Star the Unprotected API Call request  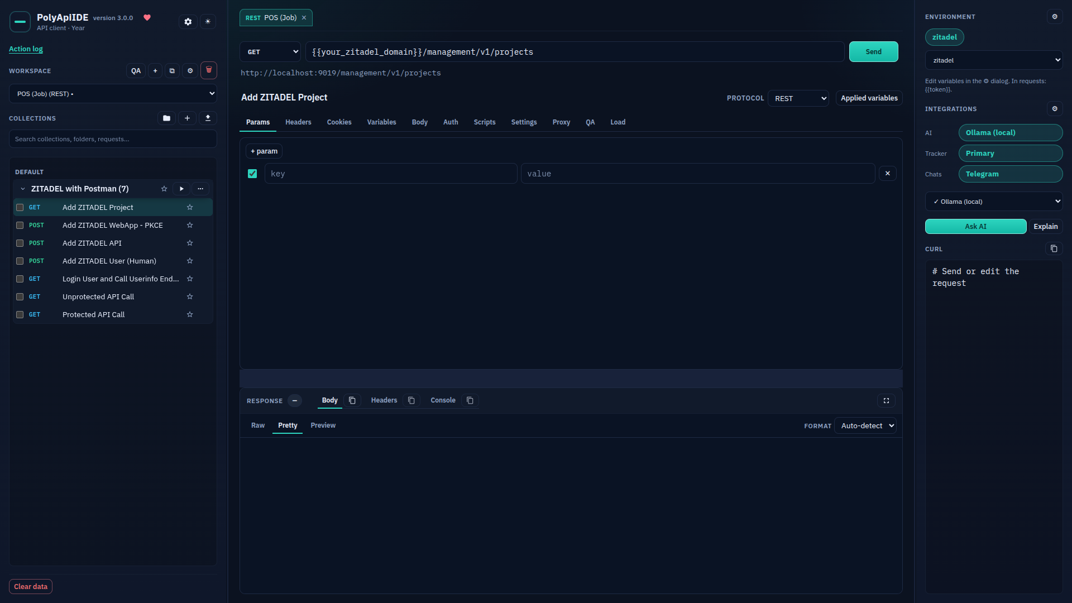click(190, 296)
